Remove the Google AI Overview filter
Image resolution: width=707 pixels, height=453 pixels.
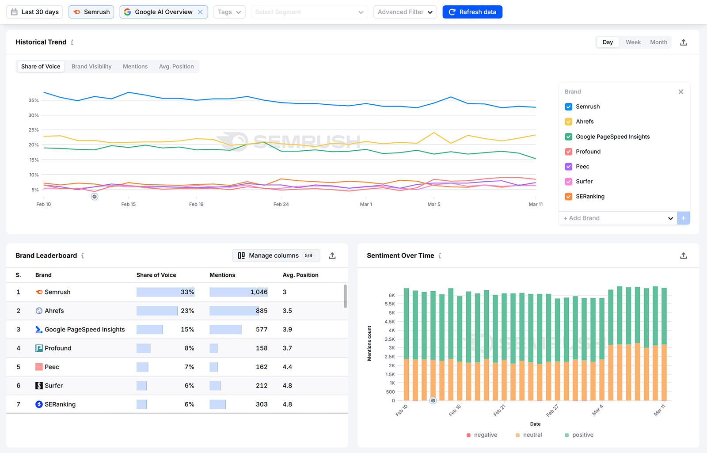click(200, 12)
